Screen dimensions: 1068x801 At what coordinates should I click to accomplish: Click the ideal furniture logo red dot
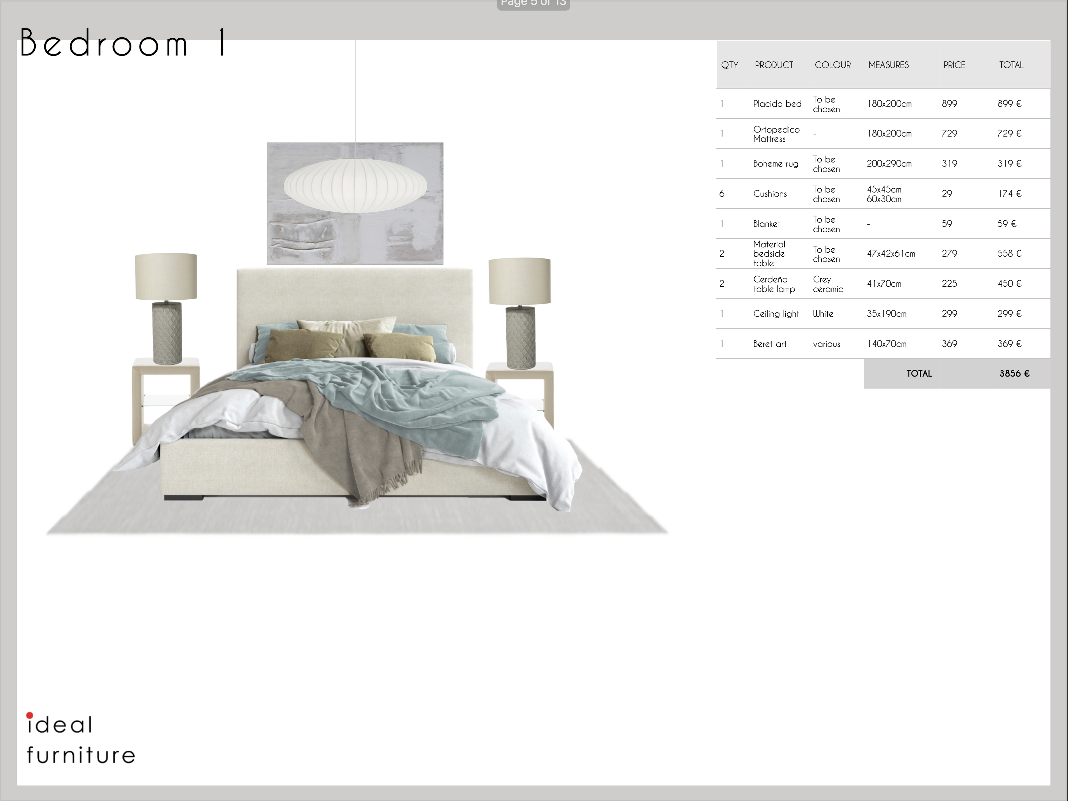(x=29, y=715)
